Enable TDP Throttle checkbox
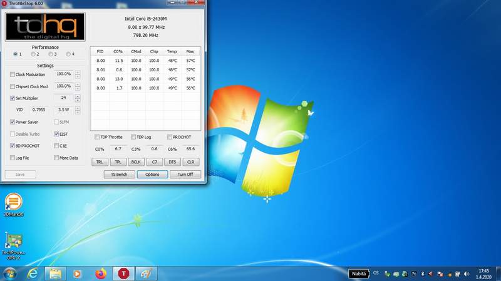 coord(97,137)
